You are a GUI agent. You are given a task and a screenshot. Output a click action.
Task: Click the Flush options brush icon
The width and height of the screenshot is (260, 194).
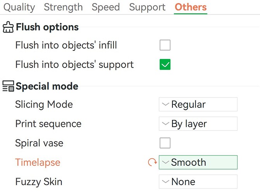pos(8,27)
